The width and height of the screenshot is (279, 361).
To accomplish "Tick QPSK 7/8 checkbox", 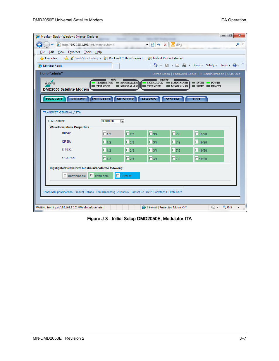I will pos(174,142).
